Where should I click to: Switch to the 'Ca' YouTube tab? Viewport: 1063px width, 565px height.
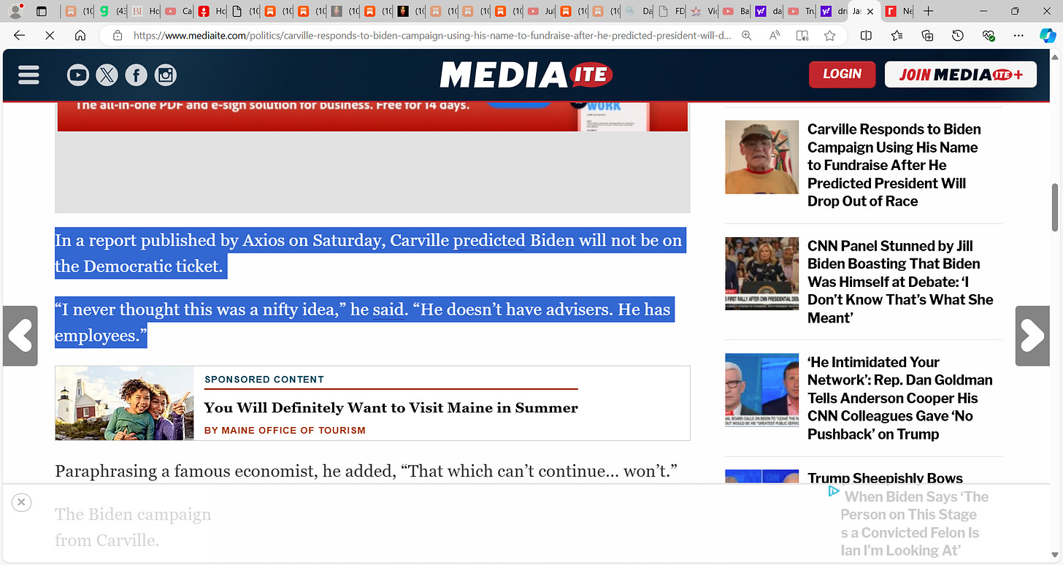click(x=177, y=11)
